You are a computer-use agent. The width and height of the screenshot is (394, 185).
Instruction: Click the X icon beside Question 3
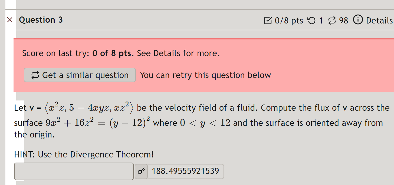click(10, 20)
